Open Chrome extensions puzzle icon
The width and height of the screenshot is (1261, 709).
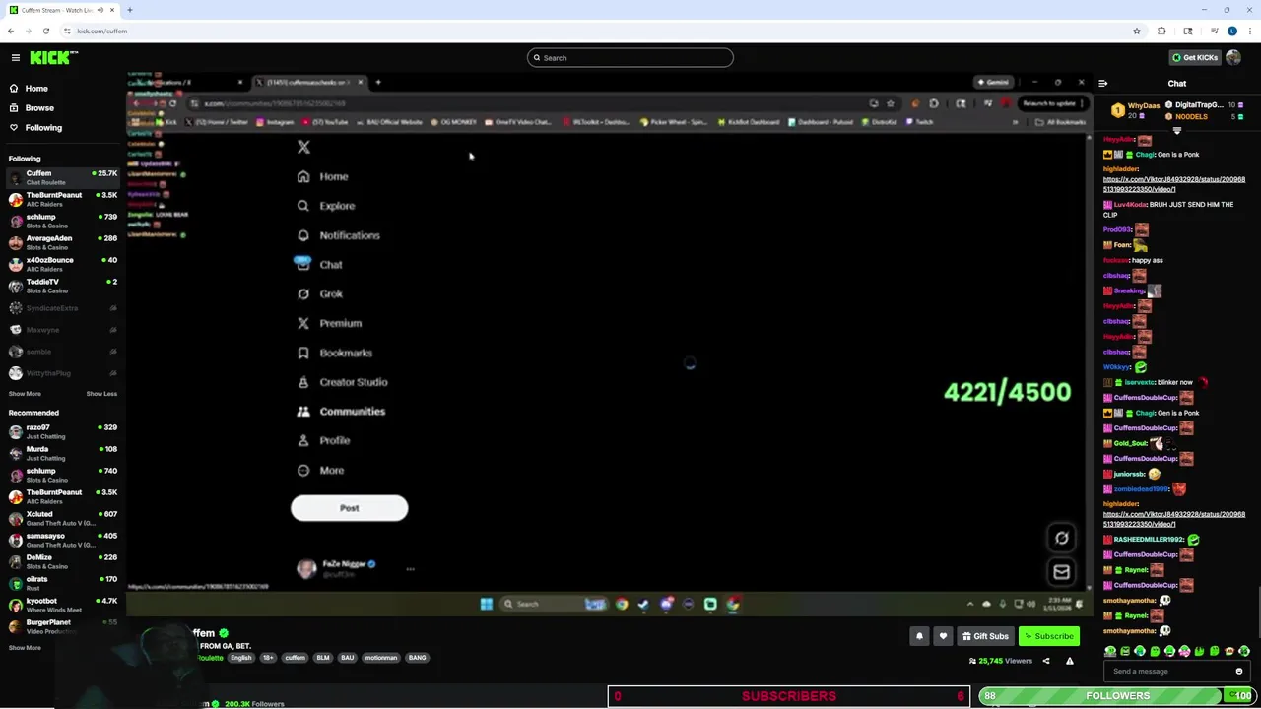(1161, 31)
